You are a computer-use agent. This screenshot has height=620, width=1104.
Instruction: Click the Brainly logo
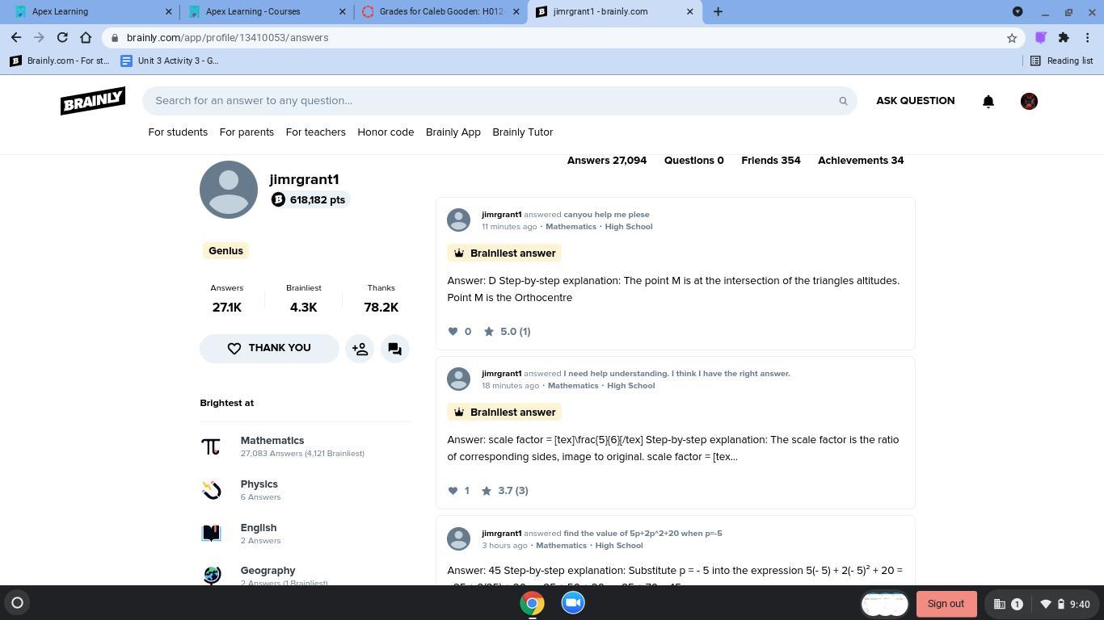[93, 101]
